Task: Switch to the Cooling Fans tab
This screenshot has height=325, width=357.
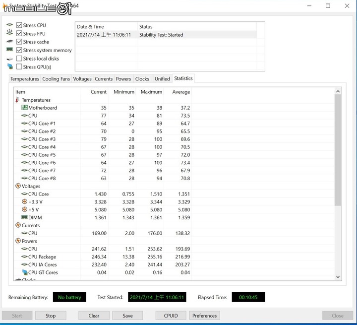Action: pos(56,79)
